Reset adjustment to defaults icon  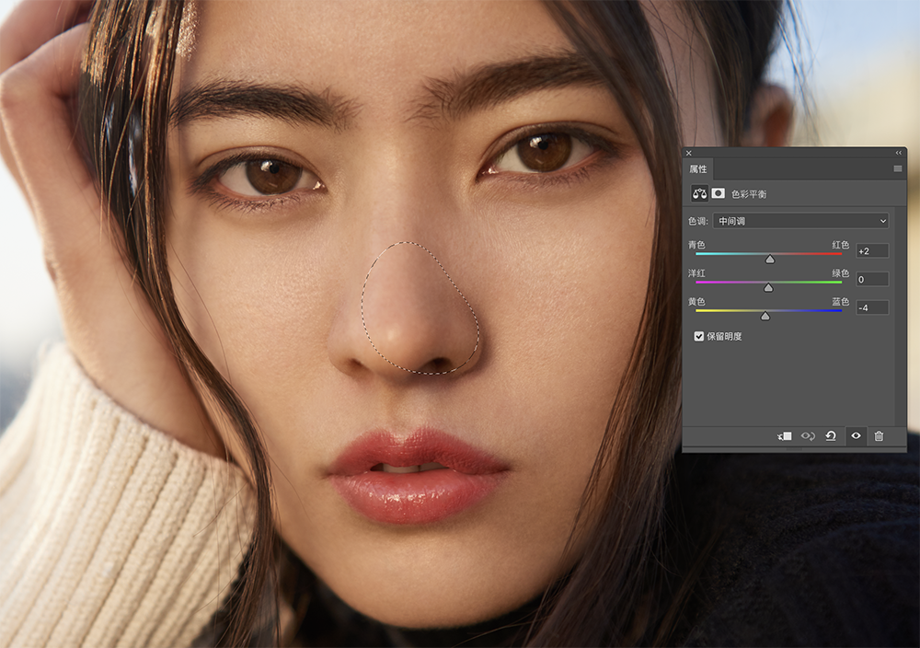click(x=831, y=436)
